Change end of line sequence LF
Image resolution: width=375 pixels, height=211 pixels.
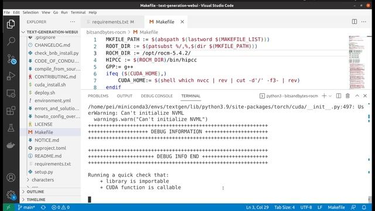click(x=320, y=207)
